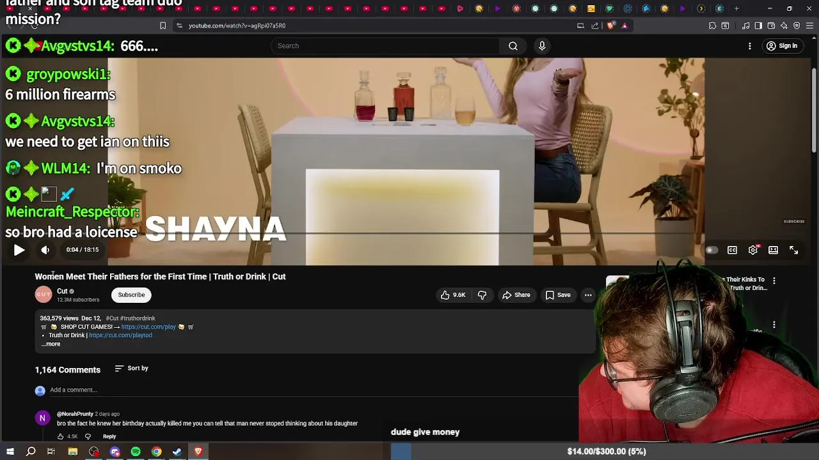The image size is (819, 460).
Task: Open the https://cut.com/play link
Action: (148, 327)
